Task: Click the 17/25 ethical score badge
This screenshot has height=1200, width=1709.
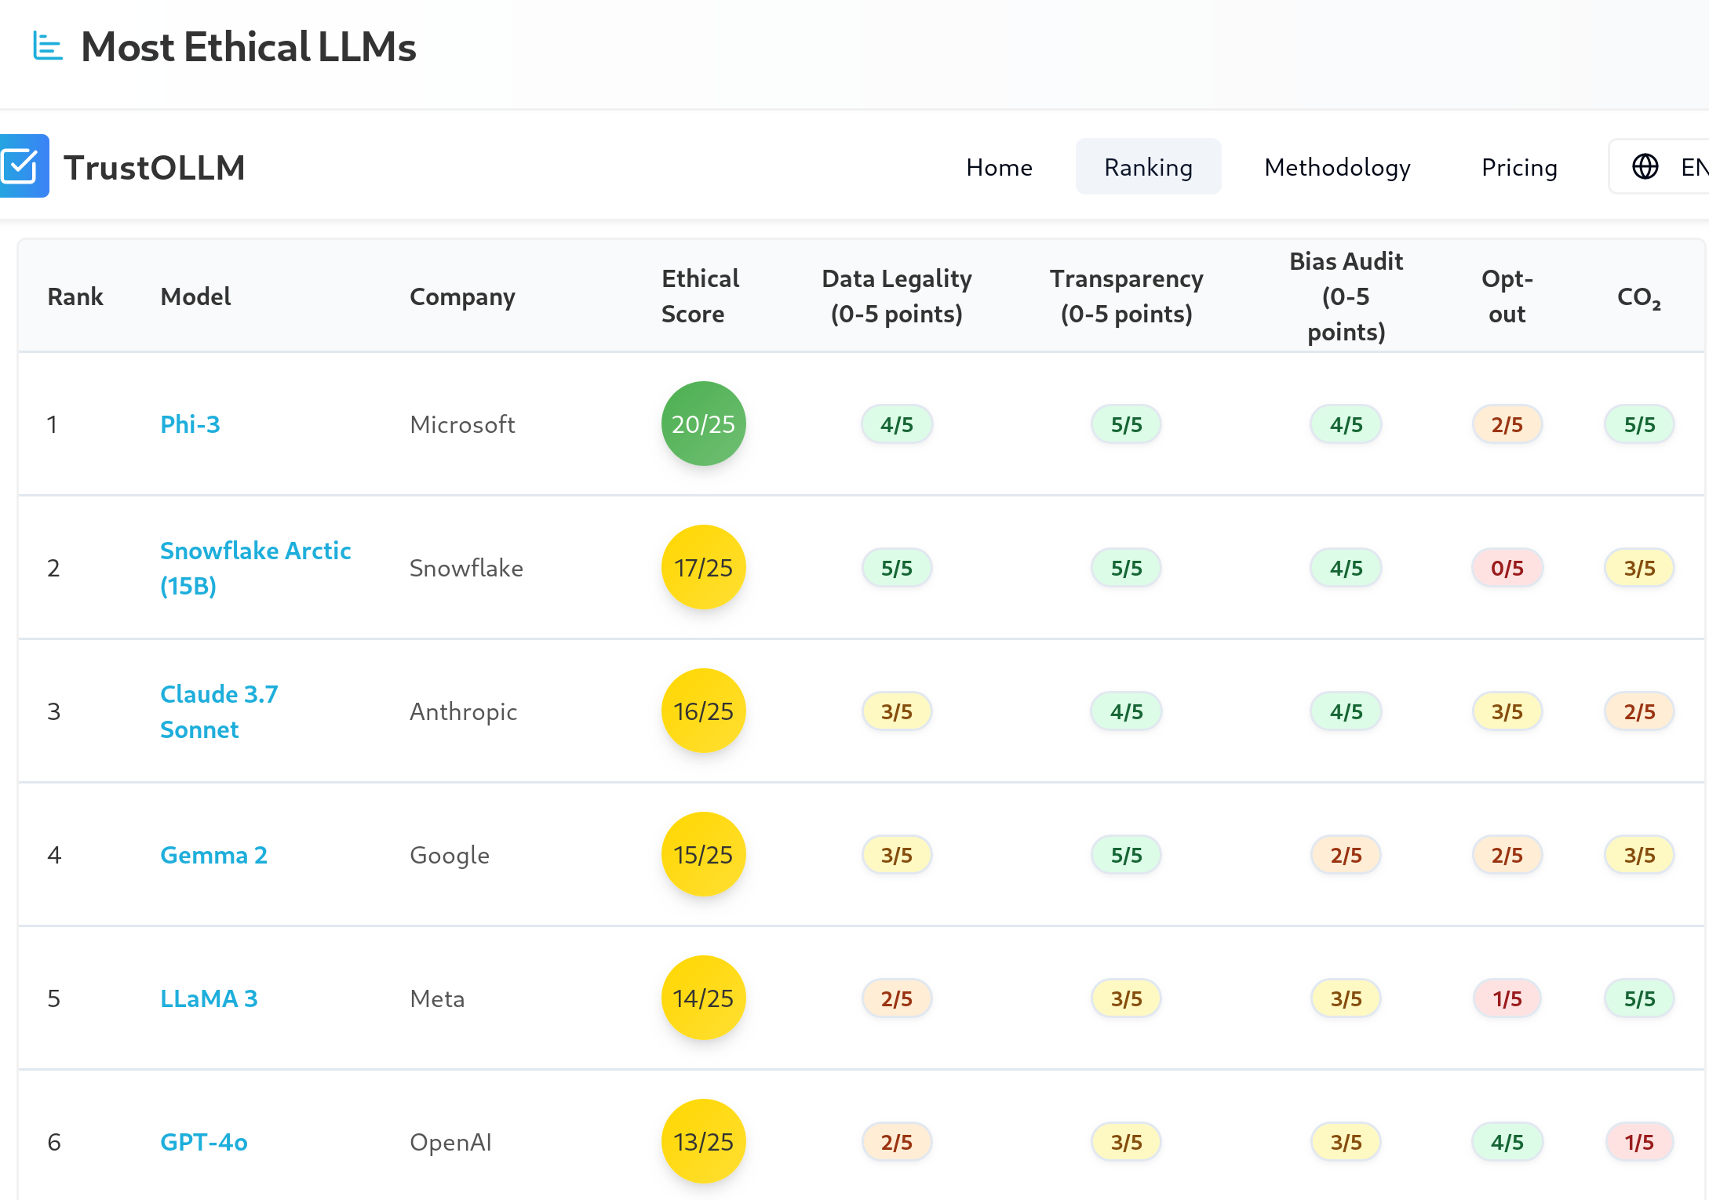Action: [703, 568]
